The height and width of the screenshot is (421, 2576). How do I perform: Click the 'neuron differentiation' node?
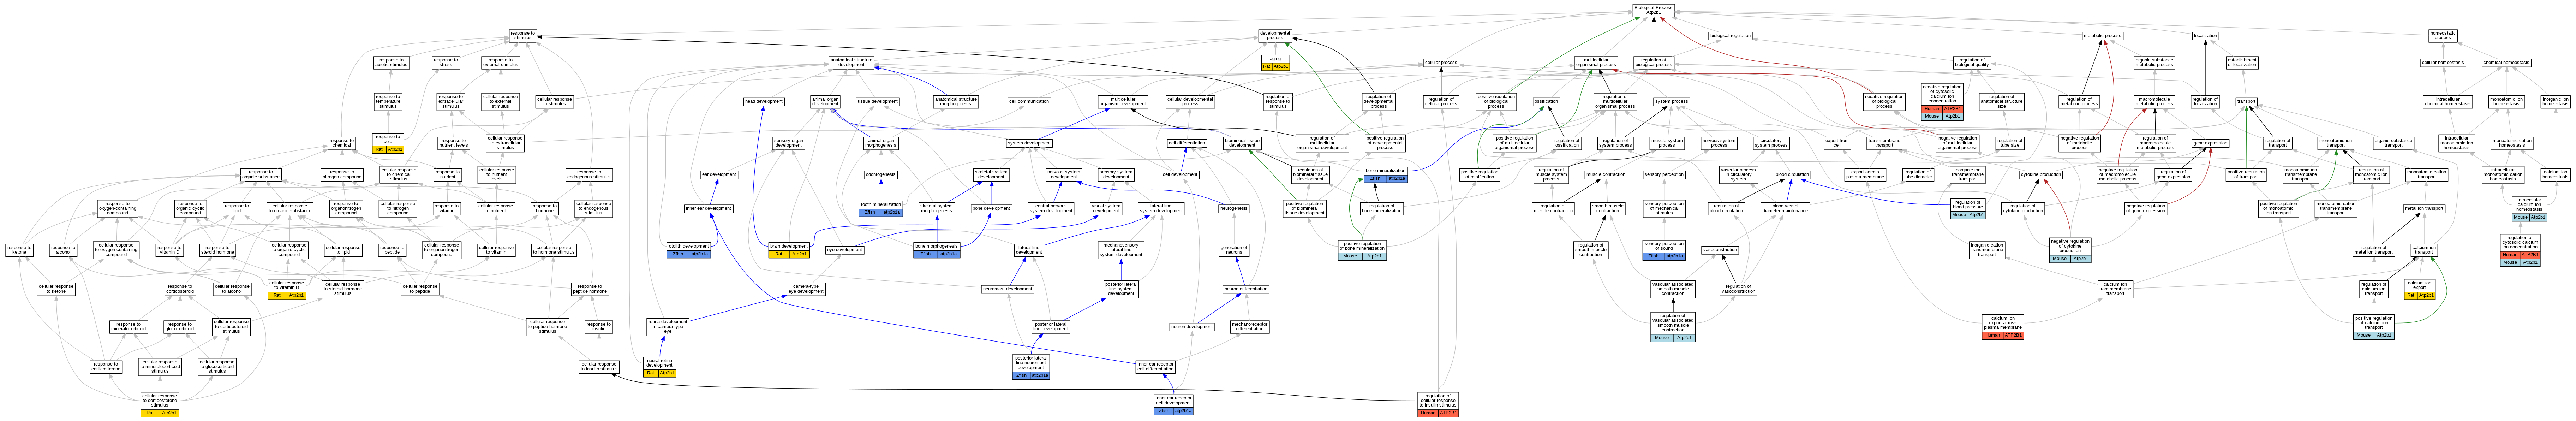(x=1246, y=289)
